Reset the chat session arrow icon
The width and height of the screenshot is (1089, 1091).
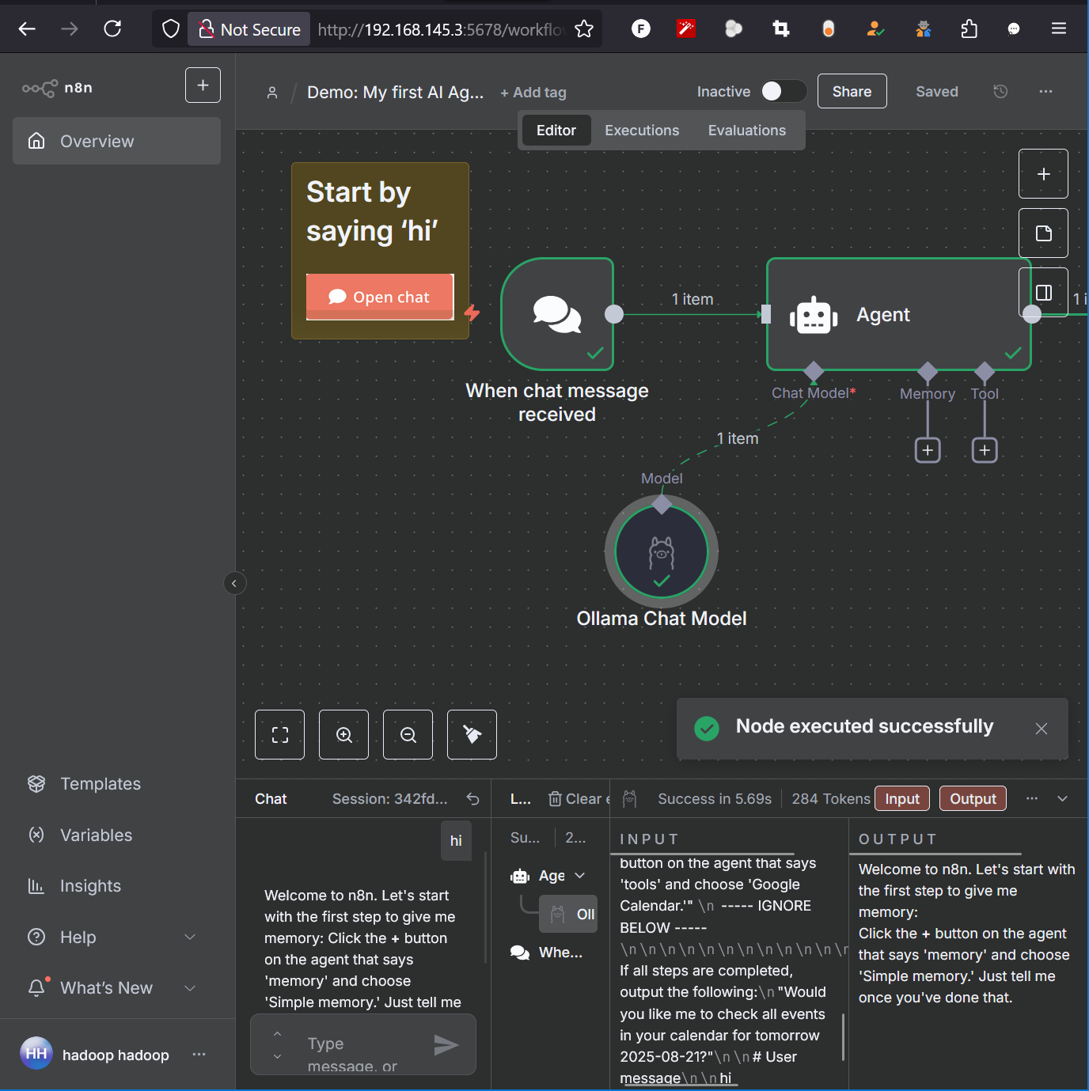(472, 799)
